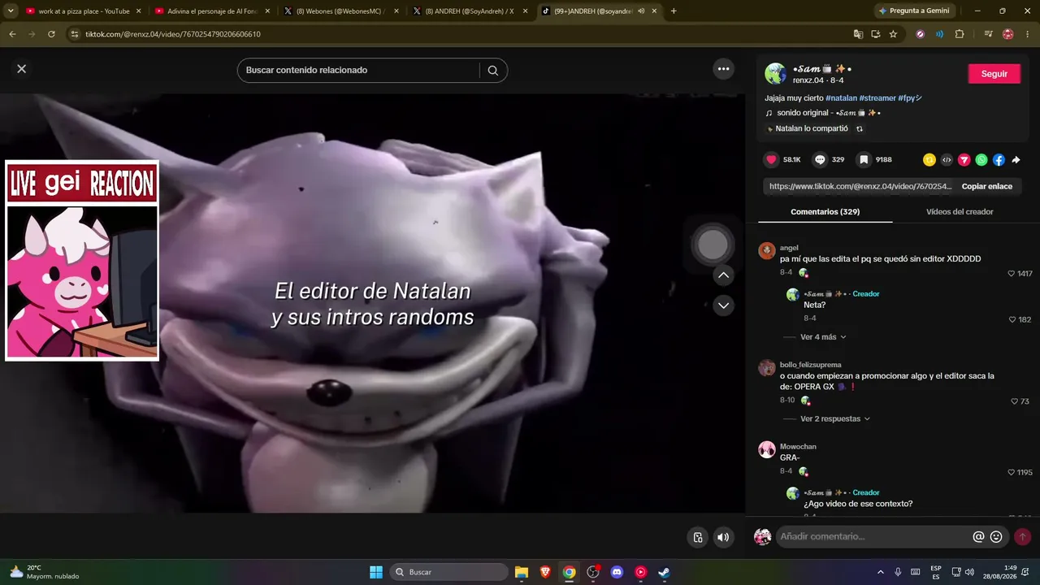Translate this page icon in address bar
Image resolution: width=1040 pixels, height=585 pixels.
point(858,34)
